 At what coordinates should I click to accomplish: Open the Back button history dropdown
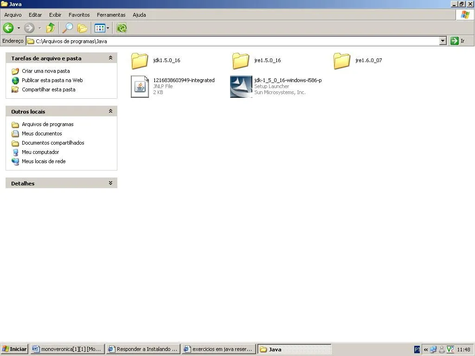19,28
